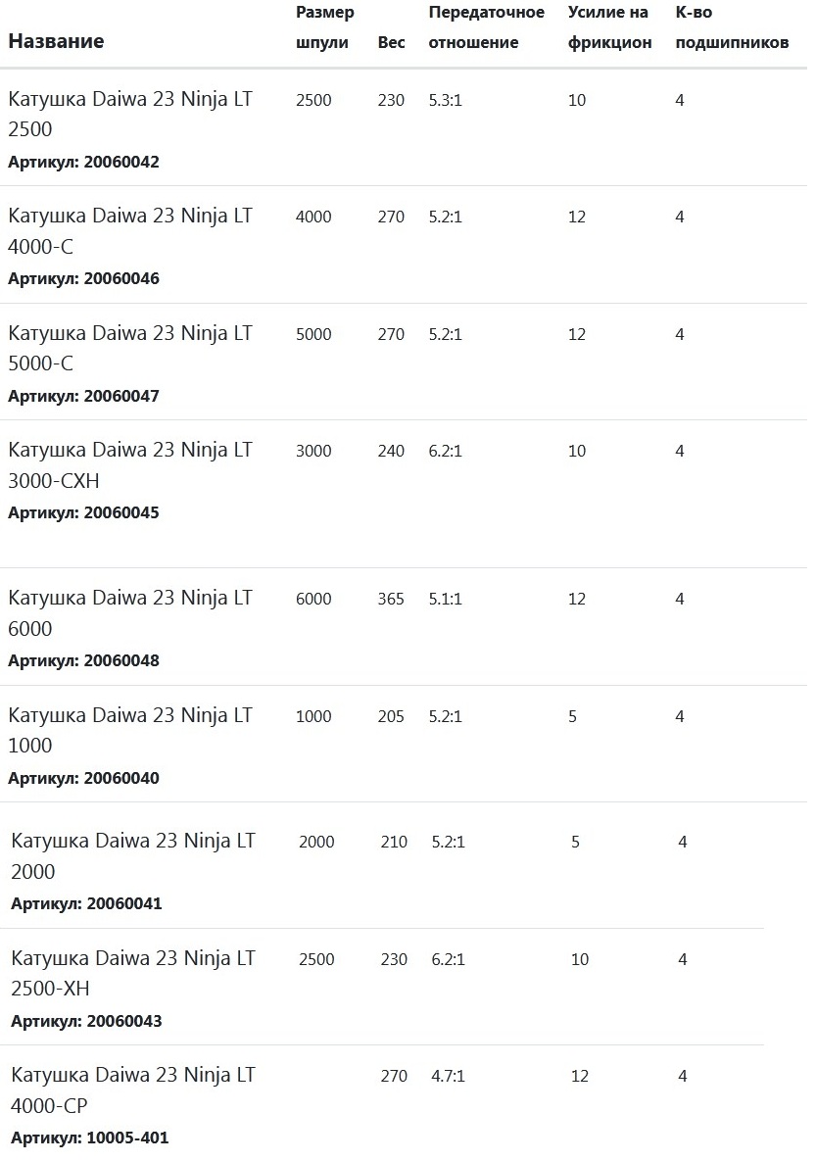815x1162 pixels.
Task: Click the Вес column header
Action: (391, 42)
